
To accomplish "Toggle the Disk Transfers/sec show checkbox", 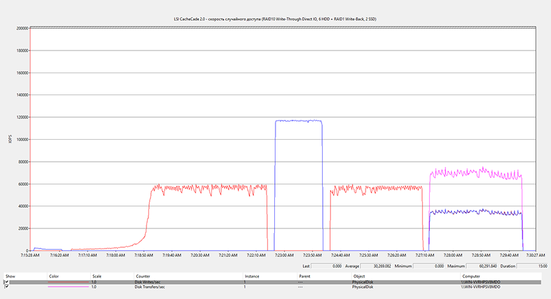I will [x=8, y=287].
